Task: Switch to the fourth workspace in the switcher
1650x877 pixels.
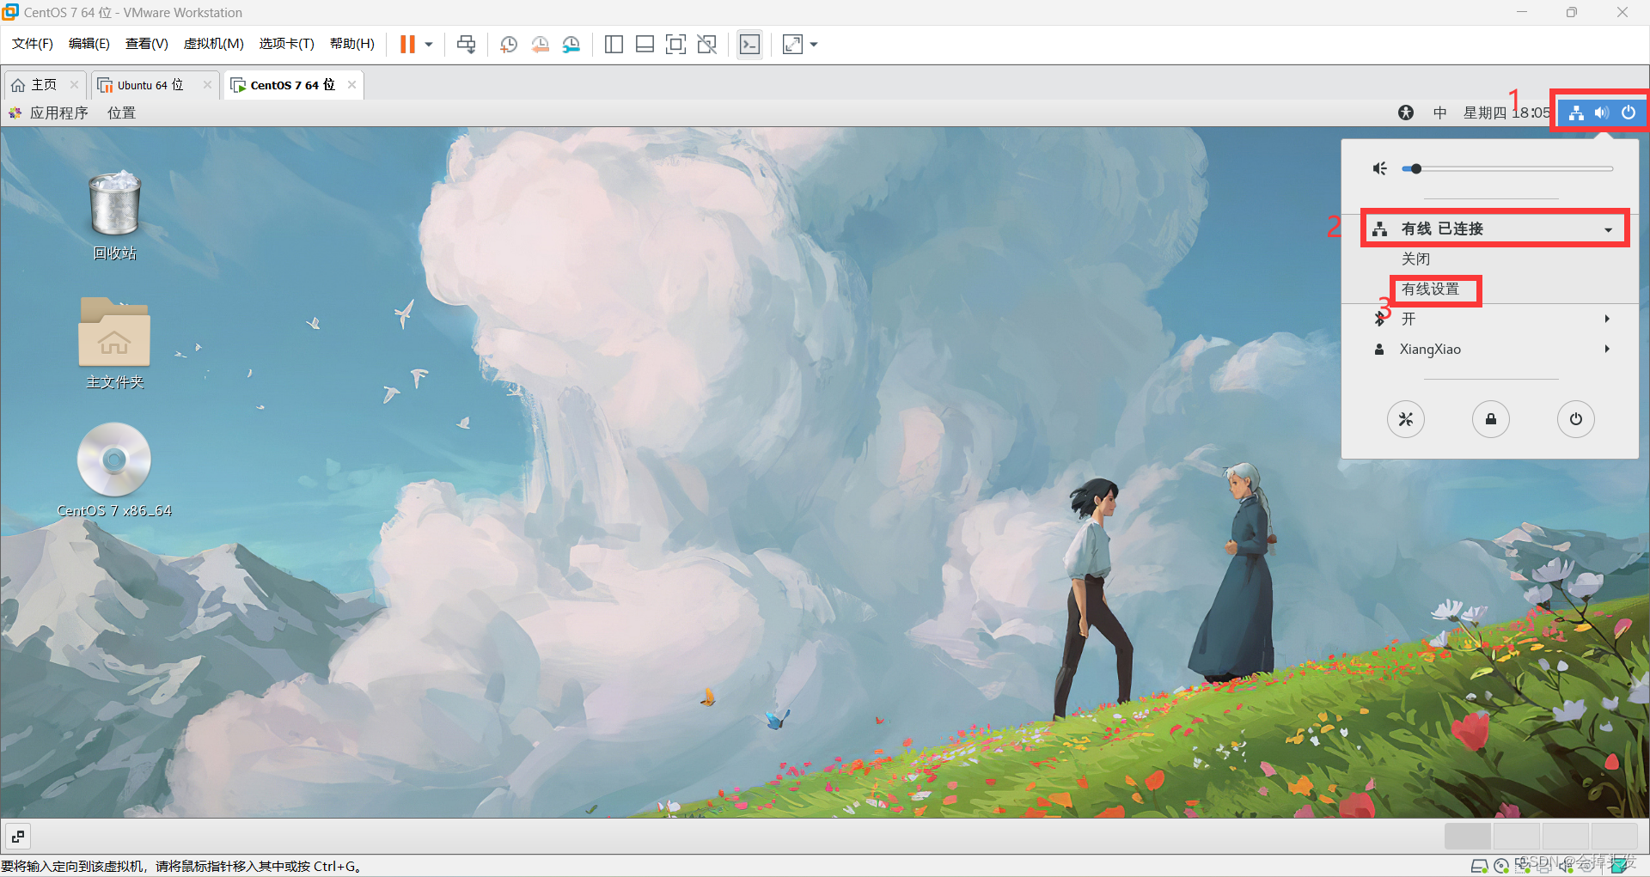Action: tap(1615, 836)
